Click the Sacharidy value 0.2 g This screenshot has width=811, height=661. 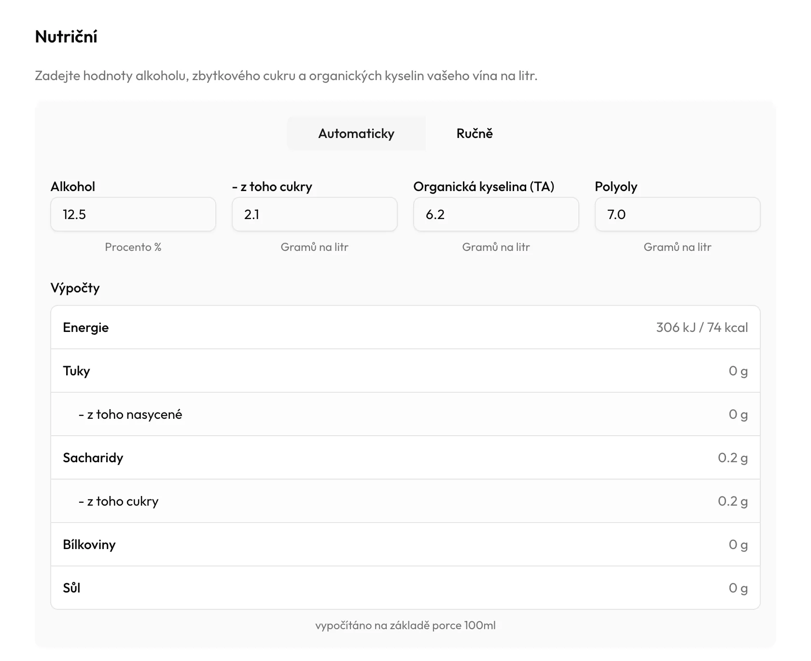click(733, 458)
